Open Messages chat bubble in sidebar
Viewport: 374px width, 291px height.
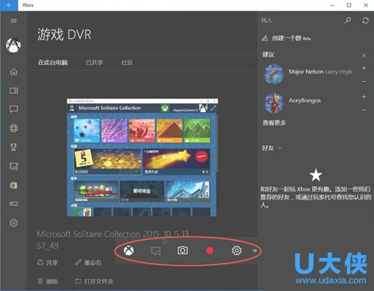point(14,109)
